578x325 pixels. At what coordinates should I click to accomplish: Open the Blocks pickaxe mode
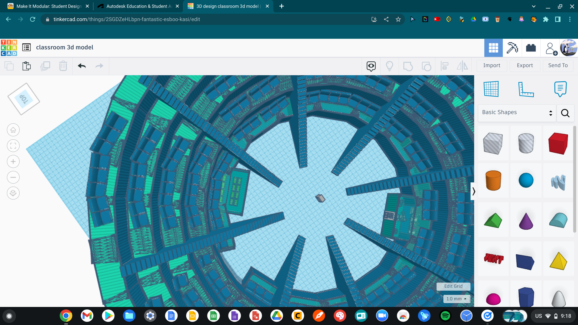tap(512, 48)
